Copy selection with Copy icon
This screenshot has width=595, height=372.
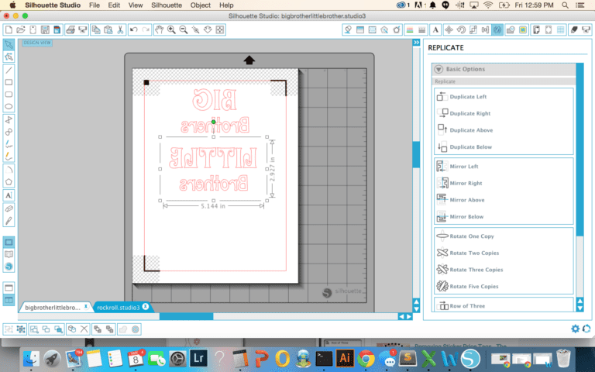pyautogui.click(x=96, y=29)
